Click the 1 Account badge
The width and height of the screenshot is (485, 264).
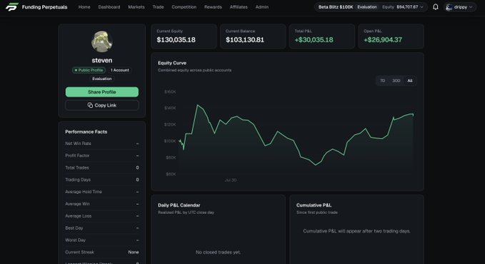120,70
